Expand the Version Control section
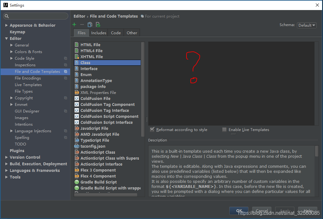Image resolution: width=323 pixels, height=219 pixels. pos(6,157)
